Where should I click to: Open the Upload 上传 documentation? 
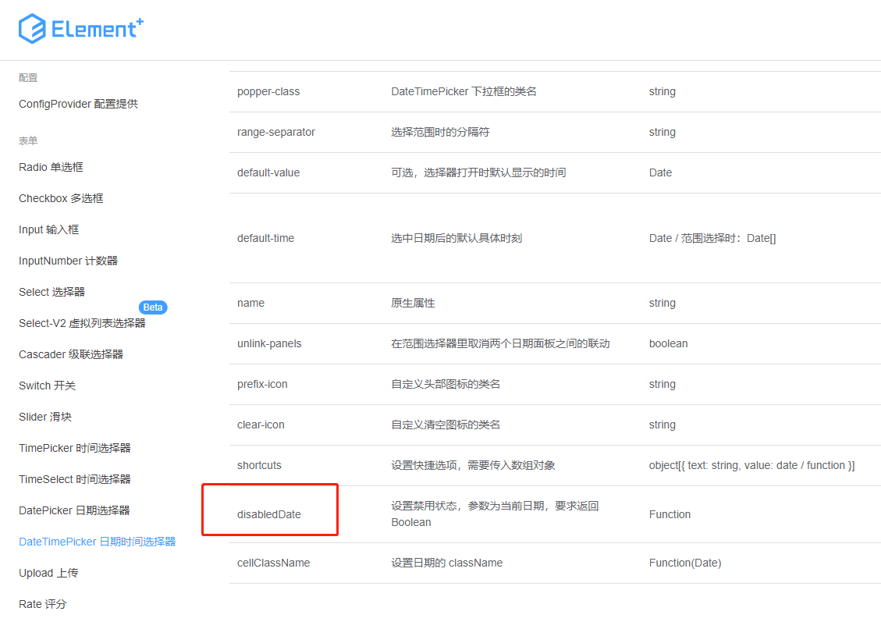pyautogui.click(x=45, y=572)
